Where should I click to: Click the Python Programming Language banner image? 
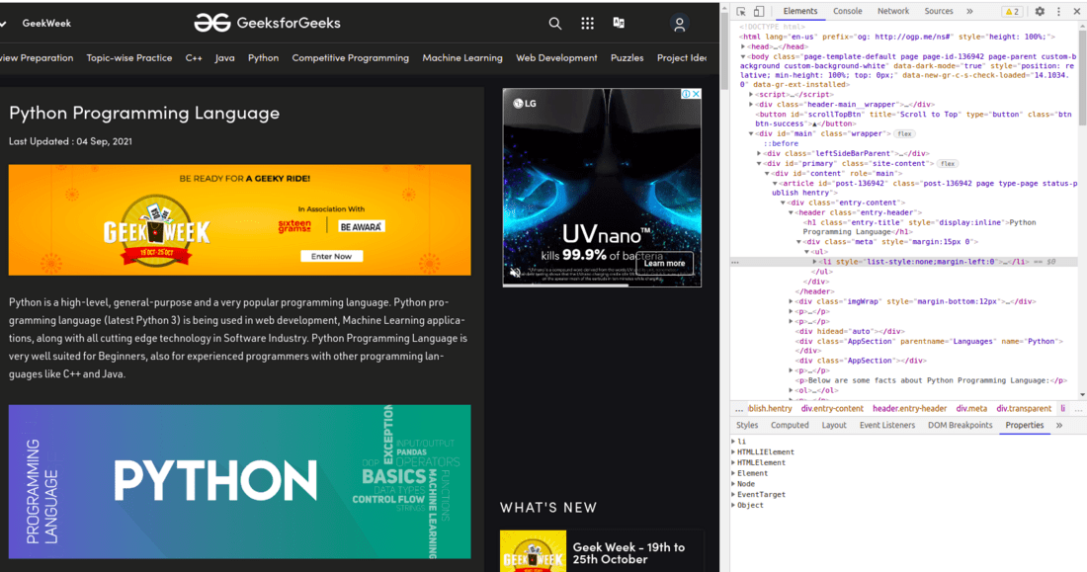[x=240, y=482]
